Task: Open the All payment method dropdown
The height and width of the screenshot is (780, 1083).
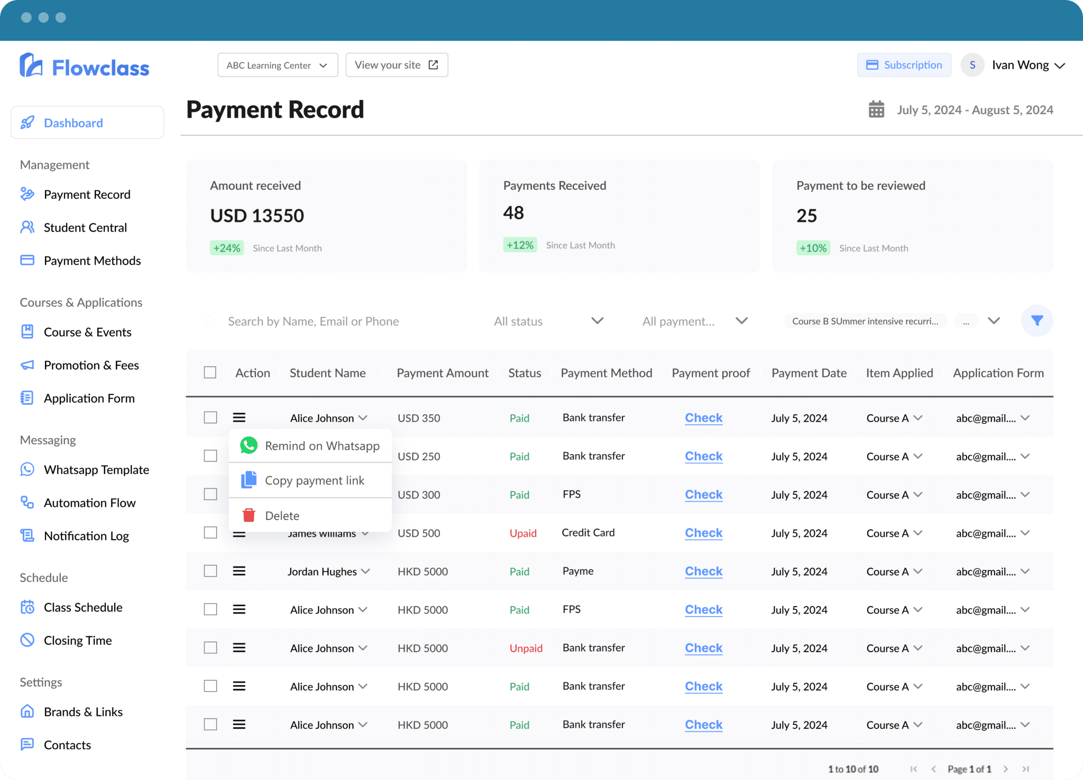Action: coord(695,321)
